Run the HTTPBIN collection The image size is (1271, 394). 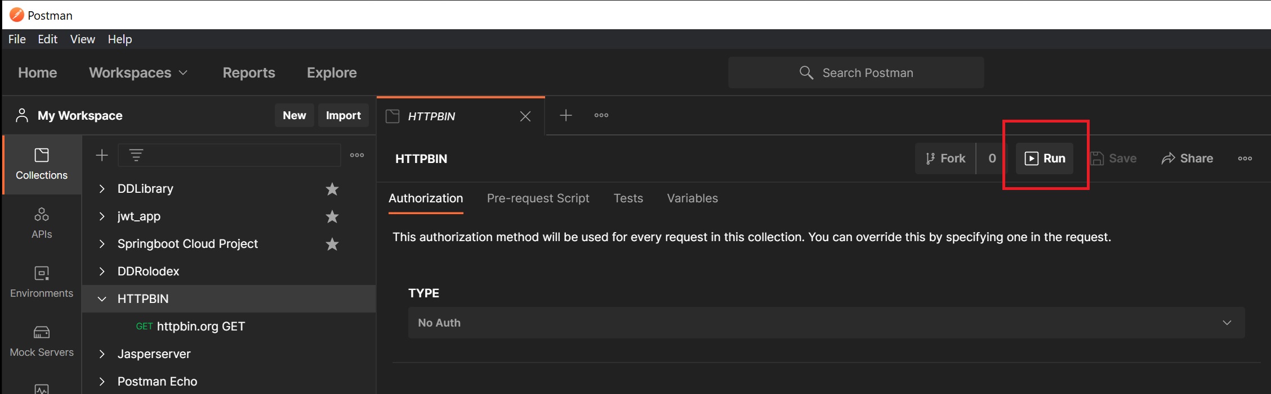[x=1045, y=158]
